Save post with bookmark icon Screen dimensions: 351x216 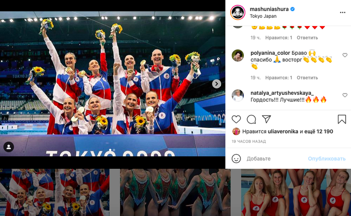pyautogui.click(x=342, y=119)
